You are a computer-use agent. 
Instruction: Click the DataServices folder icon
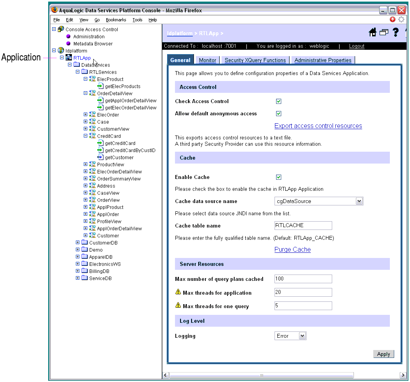[x=77, y=64]
